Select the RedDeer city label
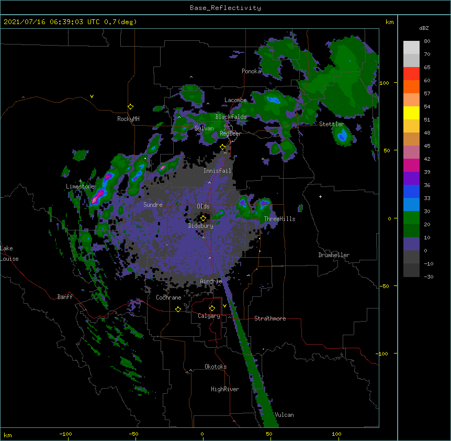The height and width of the screenshot is (441, 451). click(x=230, y=134)
